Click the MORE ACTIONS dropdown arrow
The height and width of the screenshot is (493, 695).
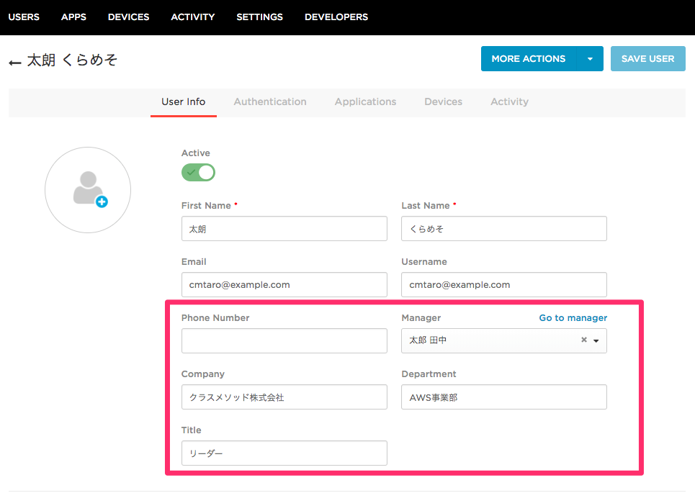click(590, 58)
